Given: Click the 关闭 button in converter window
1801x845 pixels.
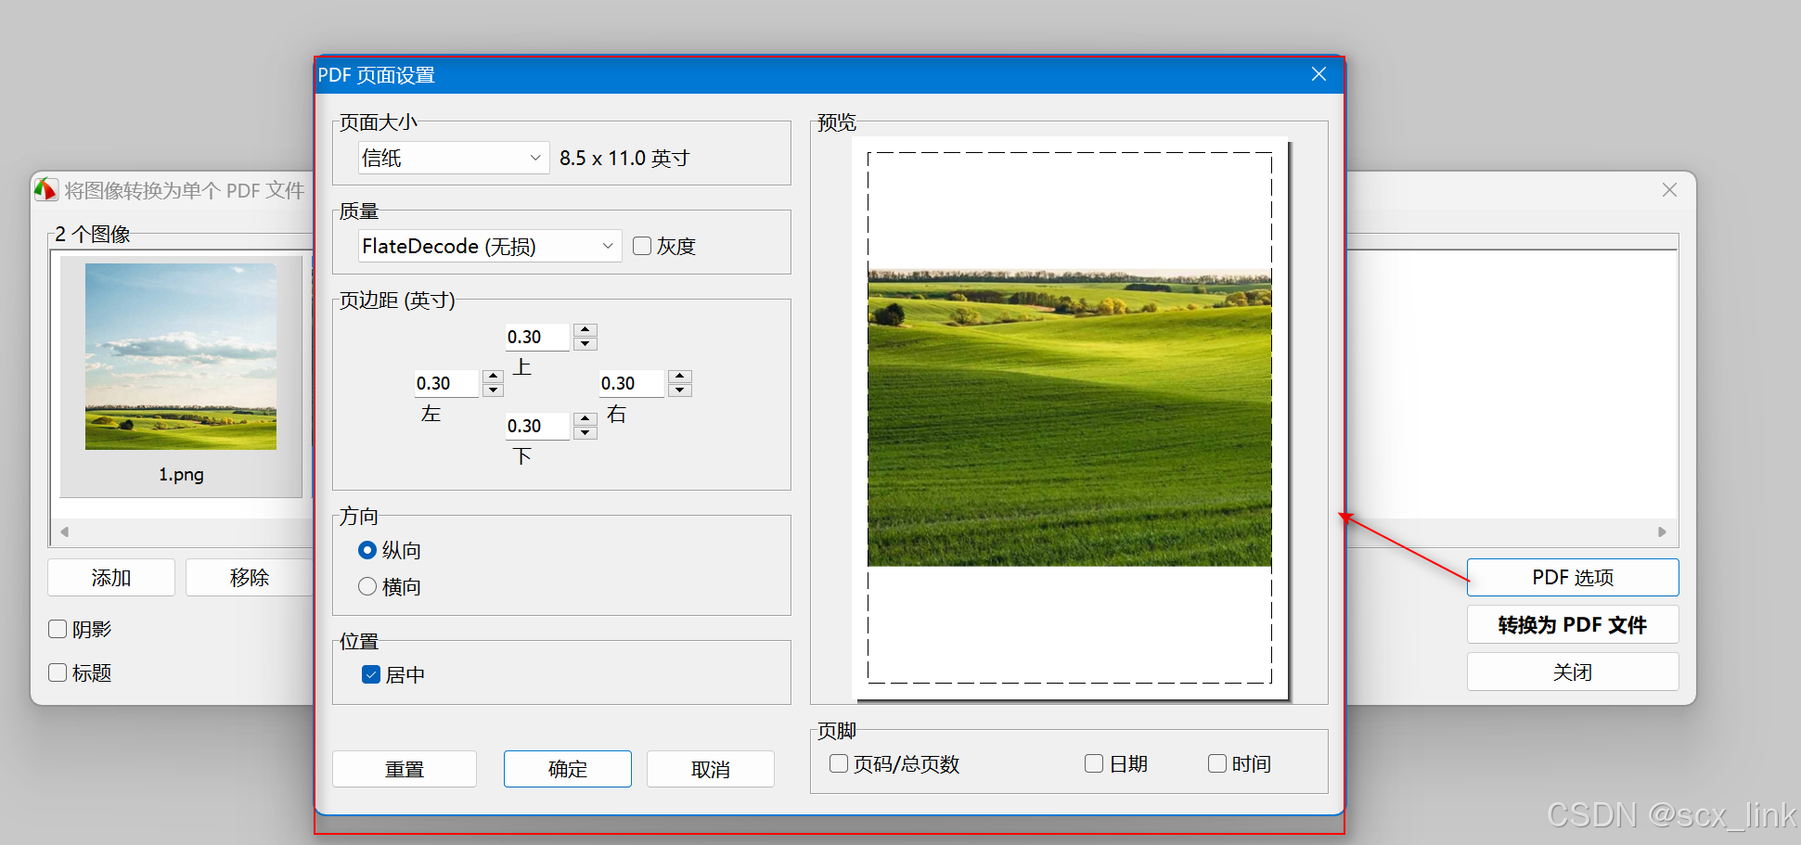Looking at the screenshot, I should [1573, 672].
